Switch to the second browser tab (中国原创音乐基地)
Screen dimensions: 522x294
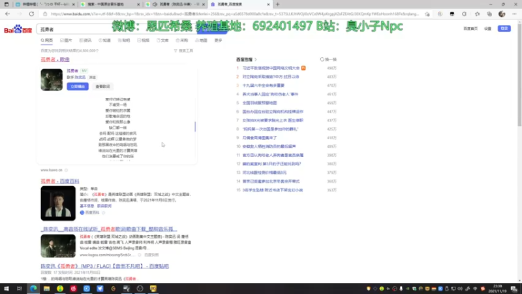[110, 5]
